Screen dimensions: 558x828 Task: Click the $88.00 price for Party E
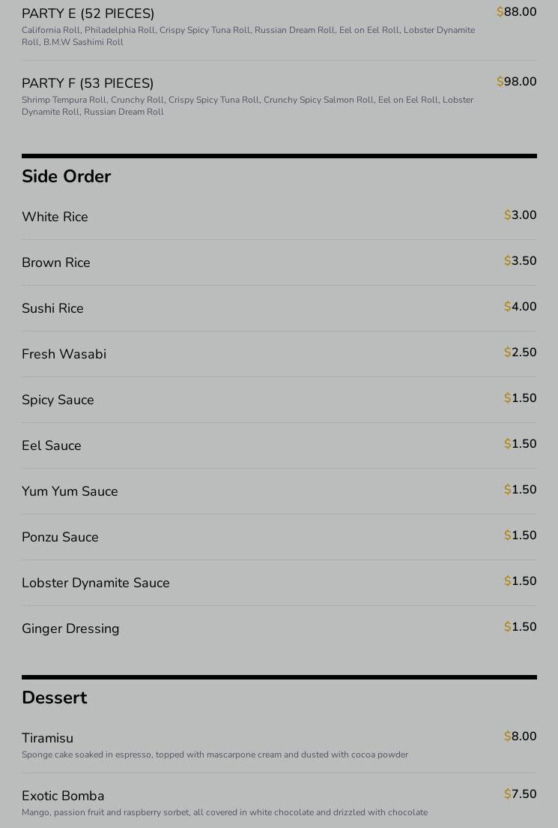tap(516, 11)
